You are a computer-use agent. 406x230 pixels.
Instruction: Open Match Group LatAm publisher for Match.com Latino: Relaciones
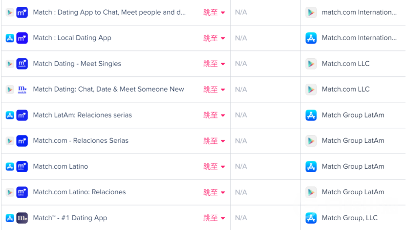click(x=353, y=192)
